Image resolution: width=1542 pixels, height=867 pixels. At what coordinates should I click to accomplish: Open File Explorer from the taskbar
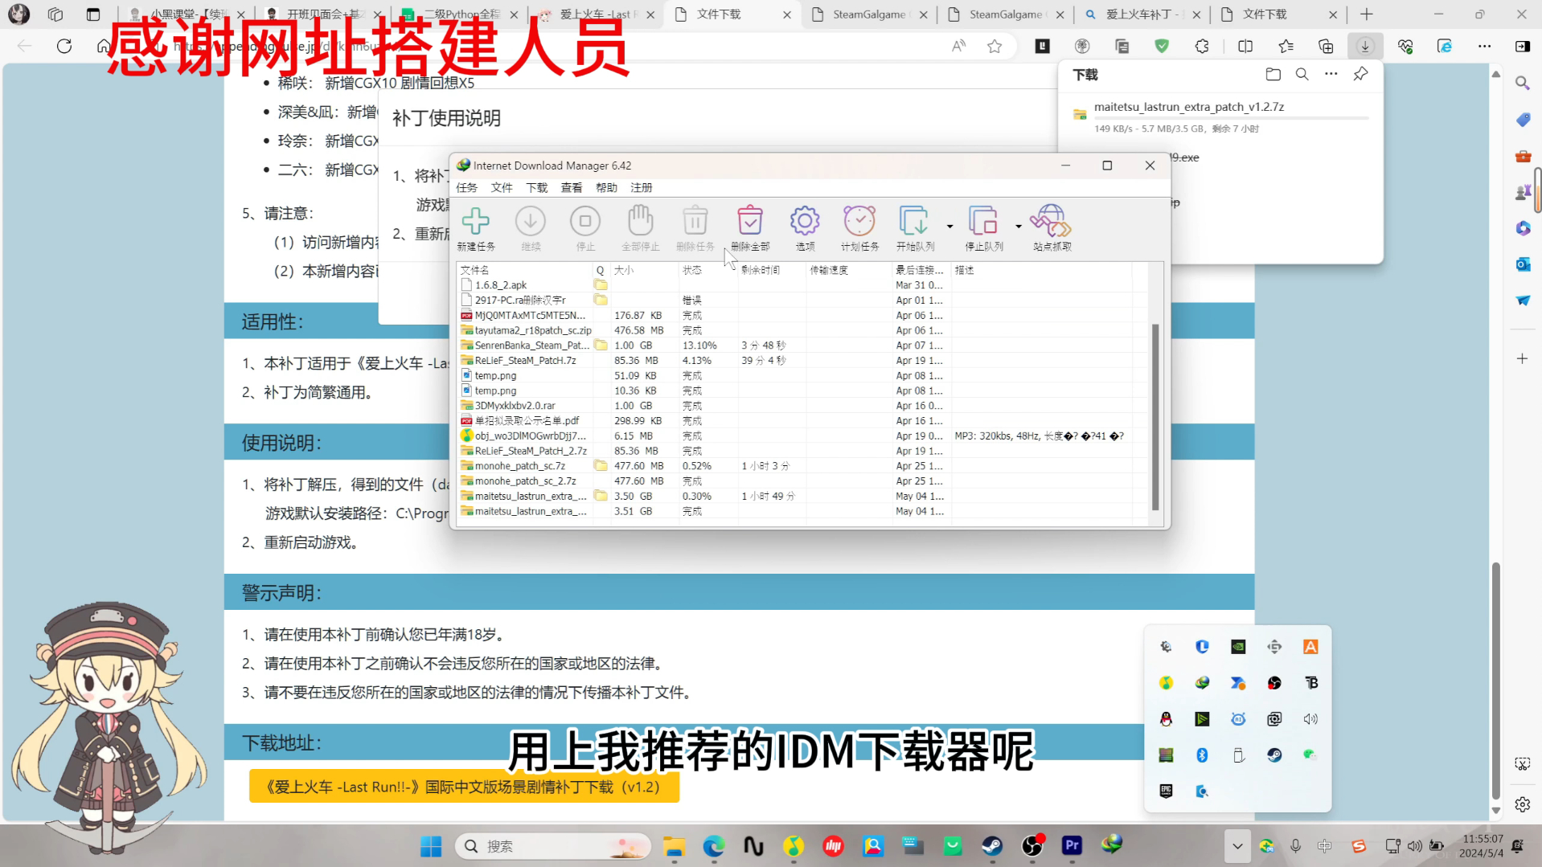pyautogui.click(x=674, y=846)
